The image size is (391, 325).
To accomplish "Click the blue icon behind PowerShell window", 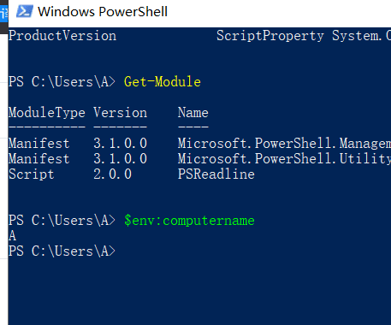I will [x=4, y=14].
